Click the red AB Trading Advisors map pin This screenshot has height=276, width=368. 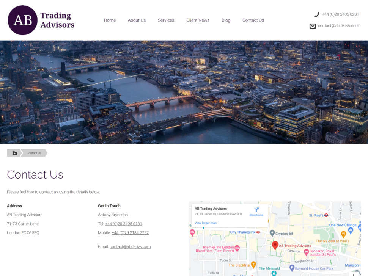tap(275, 246)
